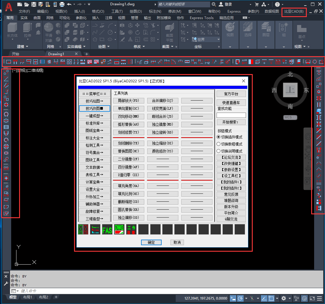Click the 查找功能 search input field
Screen dimensions: 325x304
(231, 115)
